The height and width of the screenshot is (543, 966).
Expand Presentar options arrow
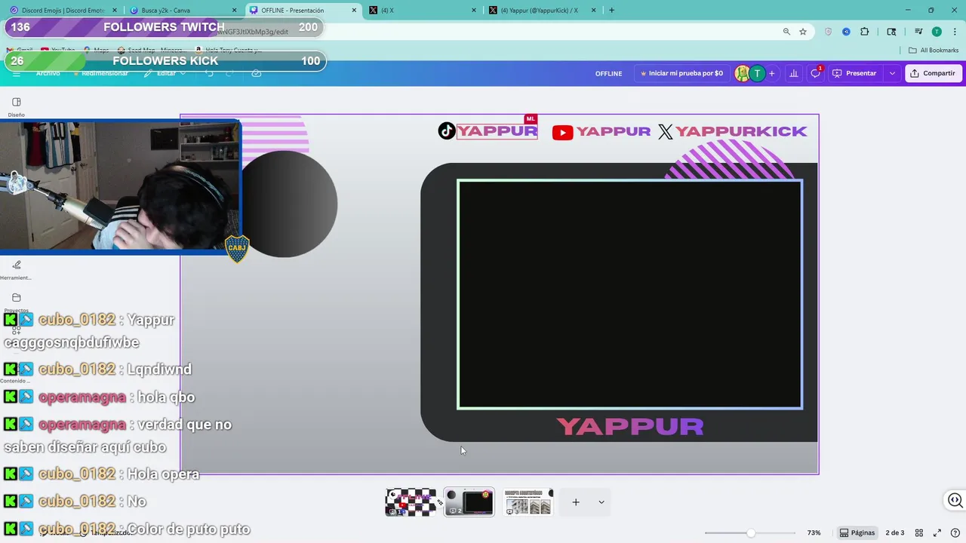892,73
